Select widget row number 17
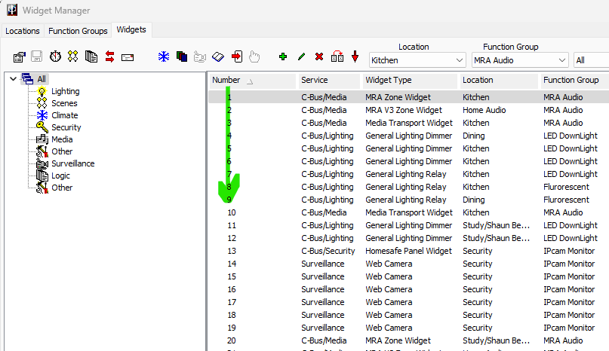 tap(408, 302)
